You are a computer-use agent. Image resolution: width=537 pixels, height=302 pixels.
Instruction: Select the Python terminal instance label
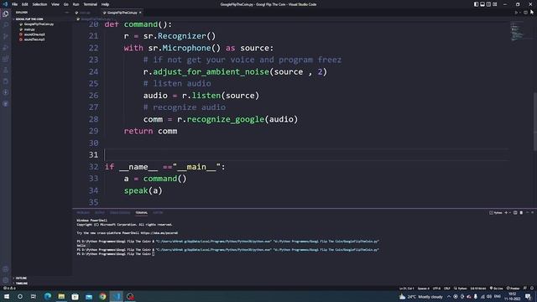[x=496, y=212]
